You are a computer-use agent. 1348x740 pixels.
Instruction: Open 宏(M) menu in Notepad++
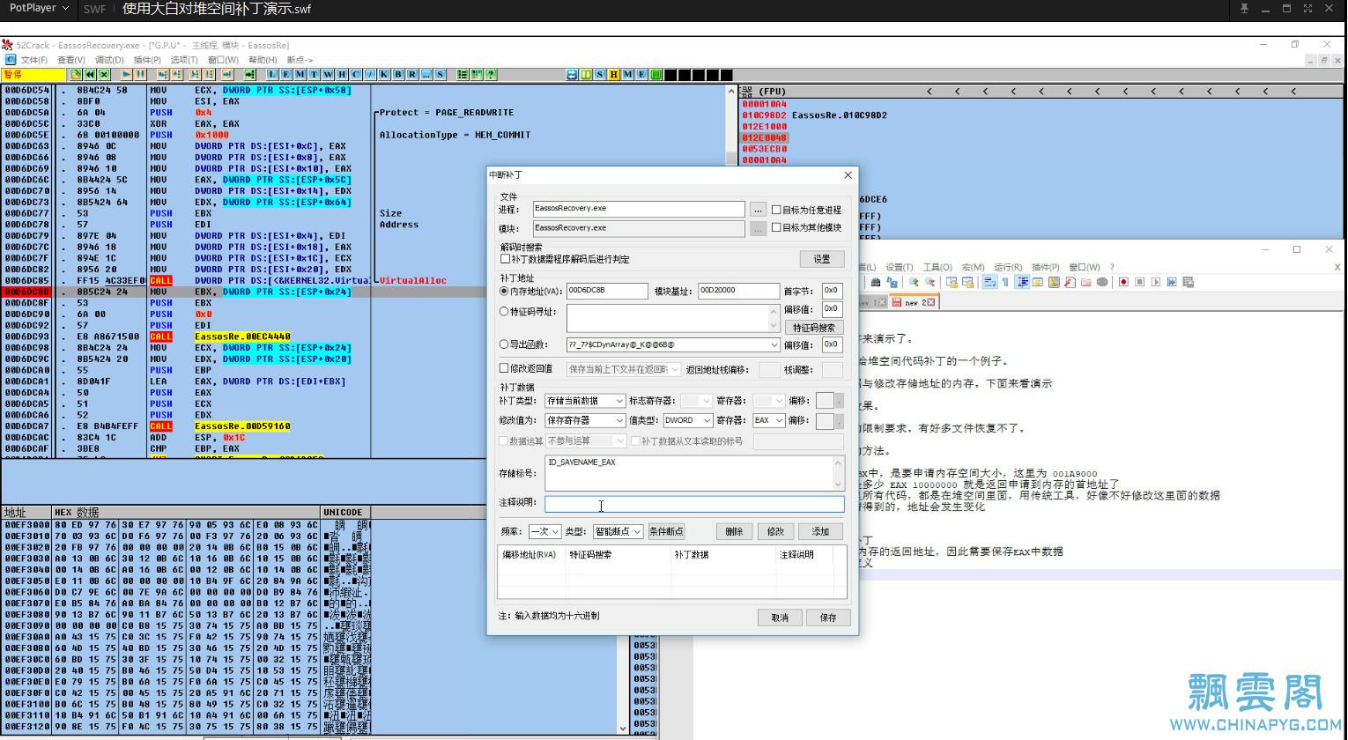coord(974,267)
